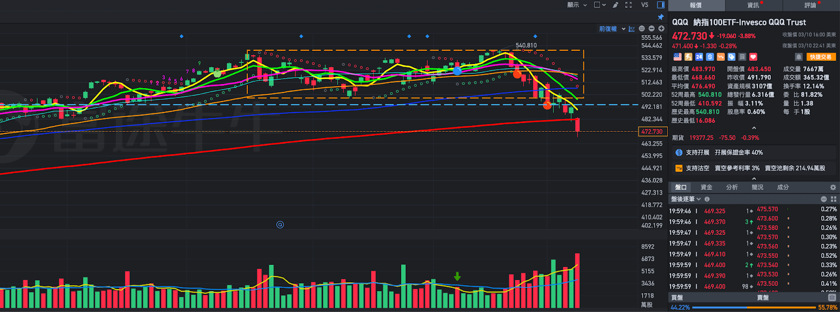840x312 pixels.
Task: Click the circled @ icon below the chart
Action: (x=280, y=224)
